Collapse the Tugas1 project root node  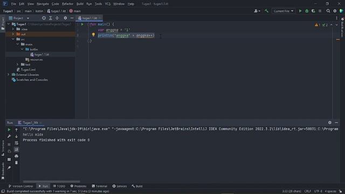click(9, 24)
